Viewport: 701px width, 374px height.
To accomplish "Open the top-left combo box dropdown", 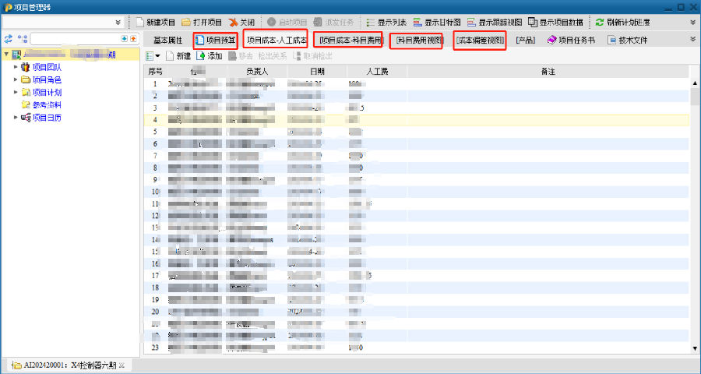I will click(x=118, y=22).
